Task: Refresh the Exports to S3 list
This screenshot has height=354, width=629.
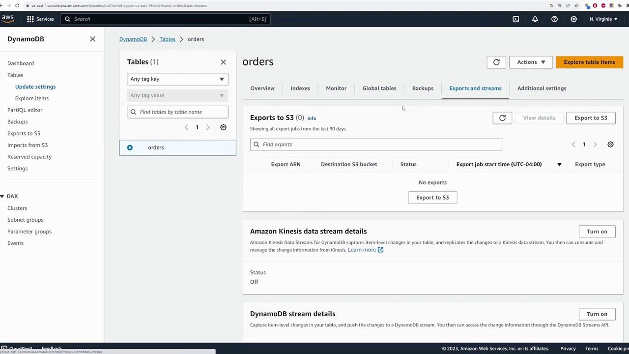Action: pos(502,118)
